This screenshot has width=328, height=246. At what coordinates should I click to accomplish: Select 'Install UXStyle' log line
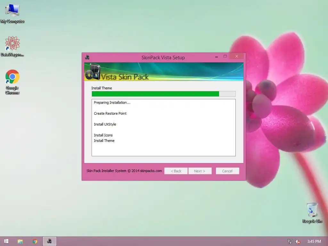point(105,124)
